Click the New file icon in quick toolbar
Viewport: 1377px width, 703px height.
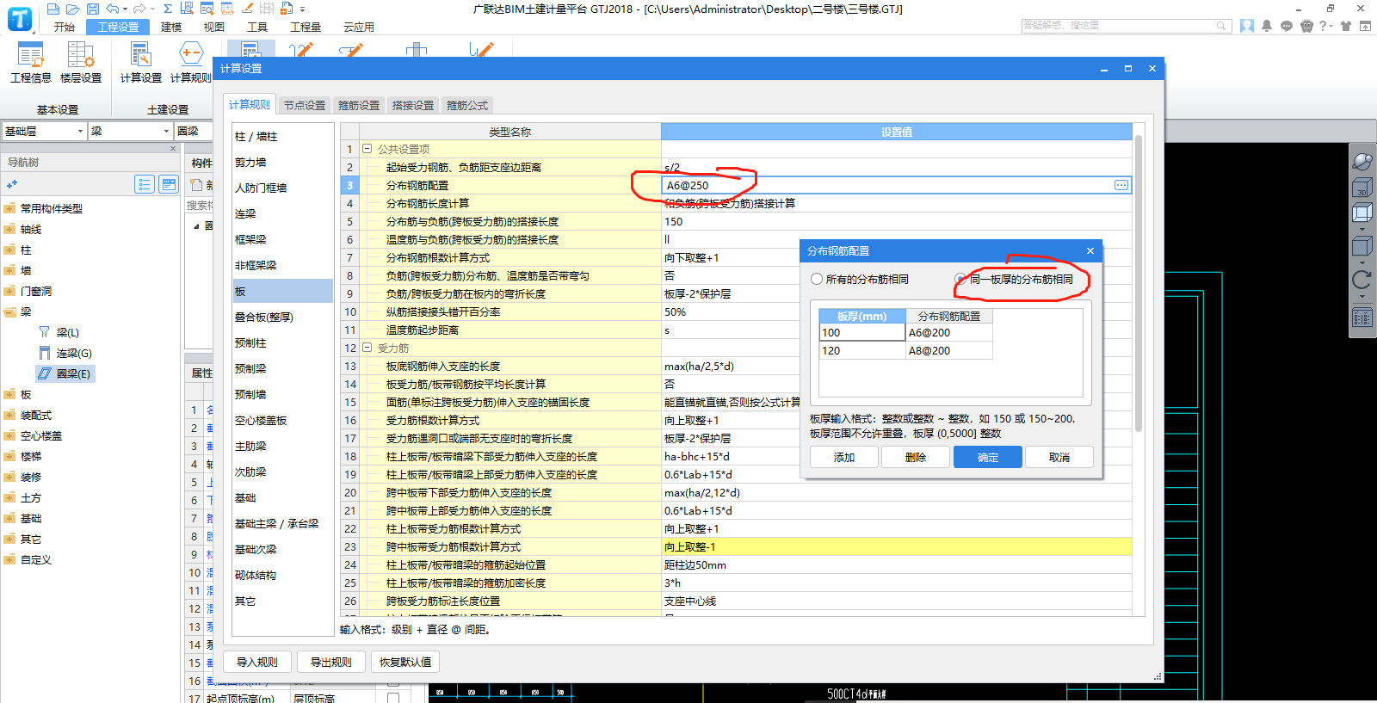click(53, 9)
